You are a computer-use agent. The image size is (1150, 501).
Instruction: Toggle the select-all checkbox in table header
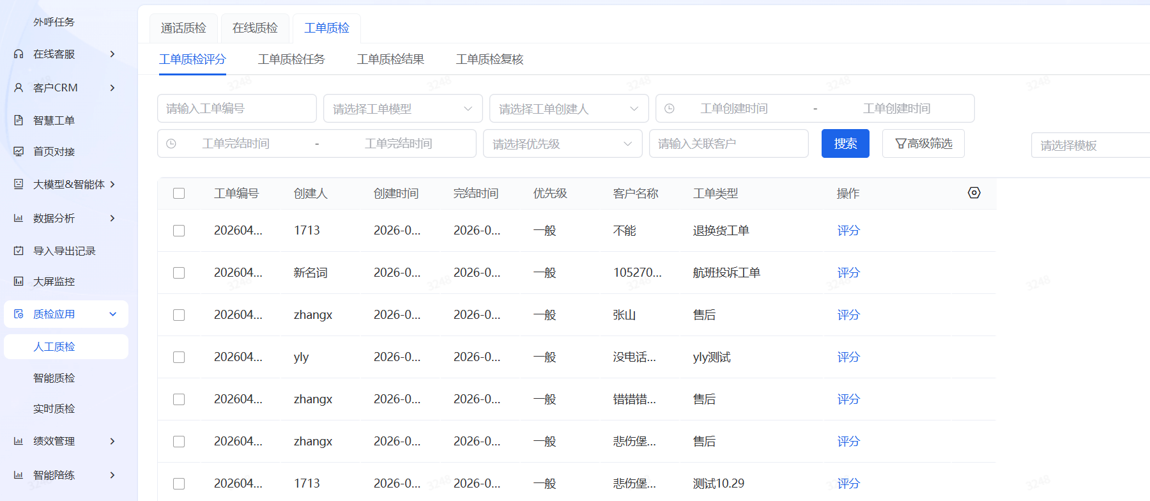(179, 193)
